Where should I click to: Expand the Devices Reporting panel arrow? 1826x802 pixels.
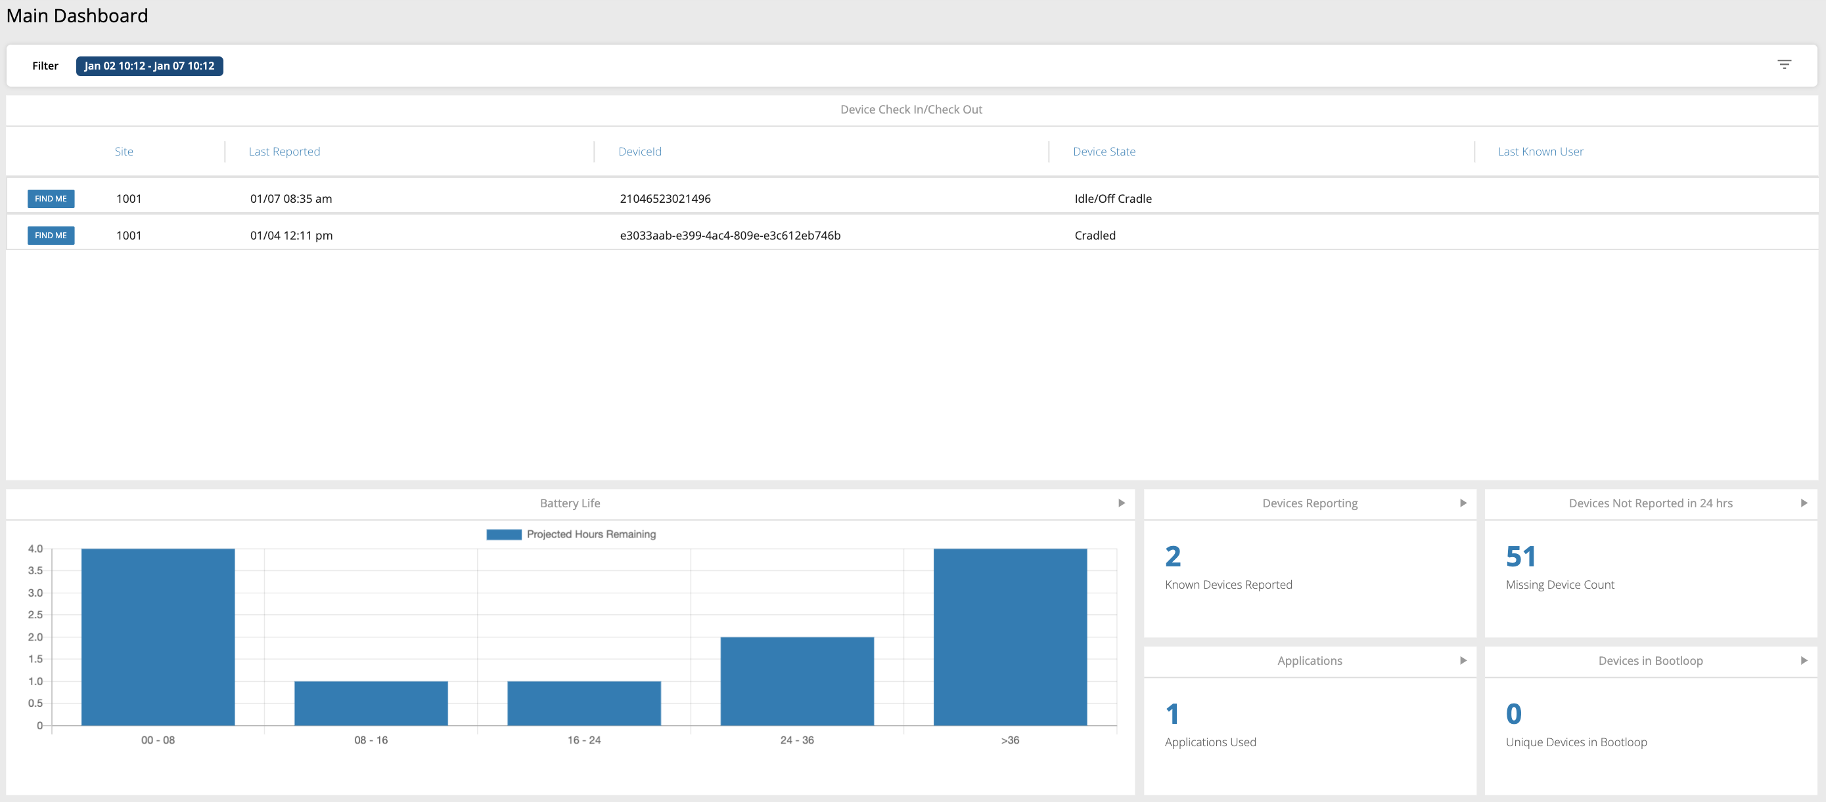click(x=1463, y=503)
